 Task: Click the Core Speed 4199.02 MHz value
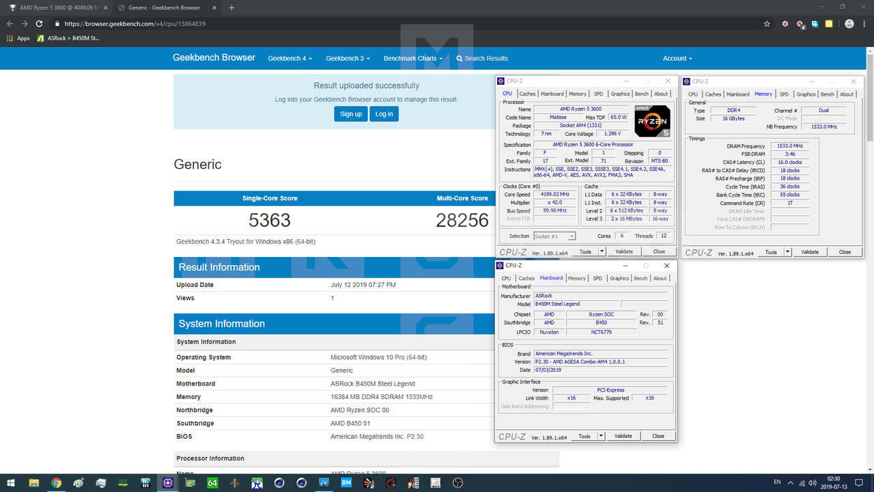coord(554,195)
